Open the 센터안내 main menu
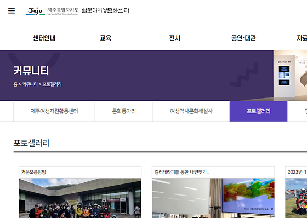This screenshot has height=218, width=307. (44, 38)
